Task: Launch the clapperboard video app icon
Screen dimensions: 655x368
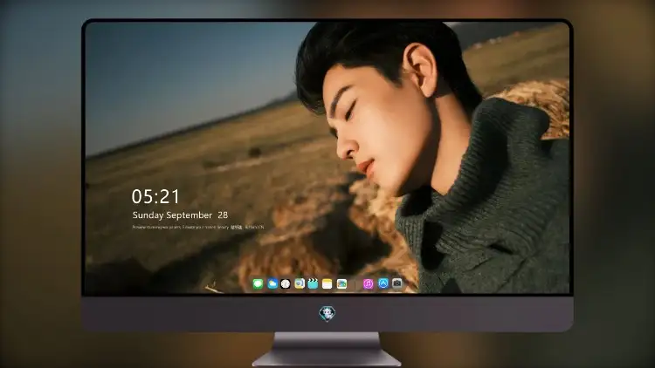Action: point(313,284)
